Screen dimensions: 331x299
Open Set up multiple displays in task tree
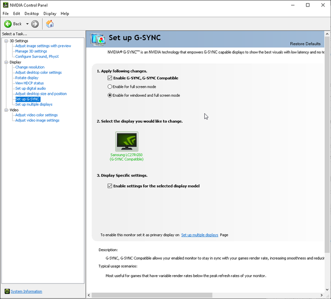[34, 104]
